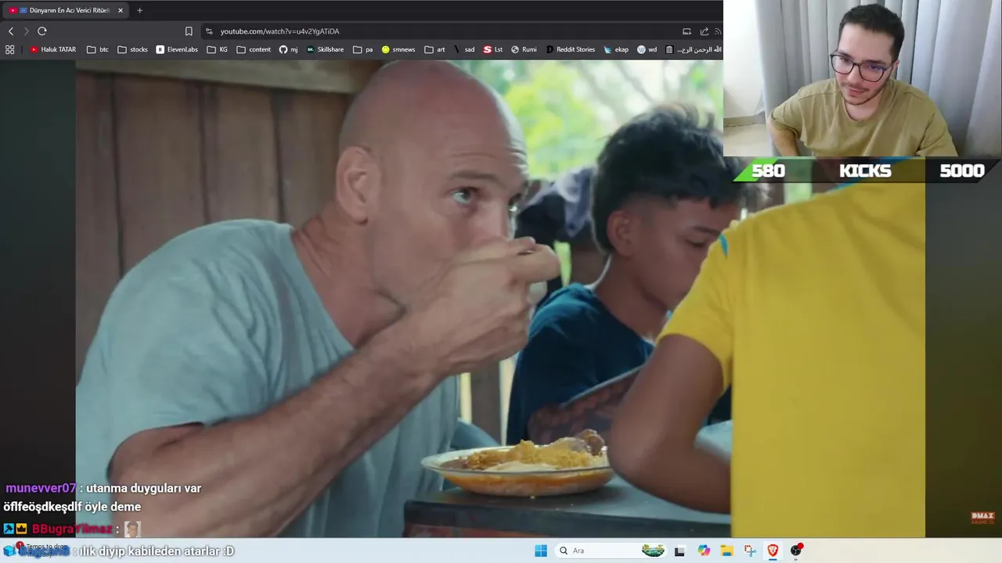Click the chat message 'ılık diyip kabileden atarlar :D'
Image resolution: width=1002 pixels, height=563 pixels.
pyautogui.click(x=157, y=551)
